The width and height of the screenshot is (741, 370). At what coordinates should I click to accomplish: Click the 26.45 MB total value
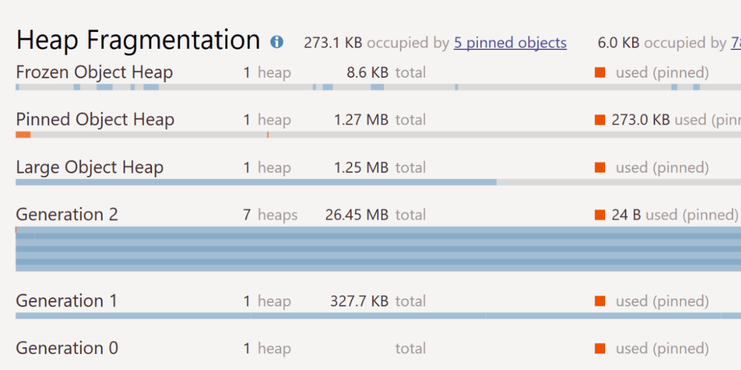[357, 215]
